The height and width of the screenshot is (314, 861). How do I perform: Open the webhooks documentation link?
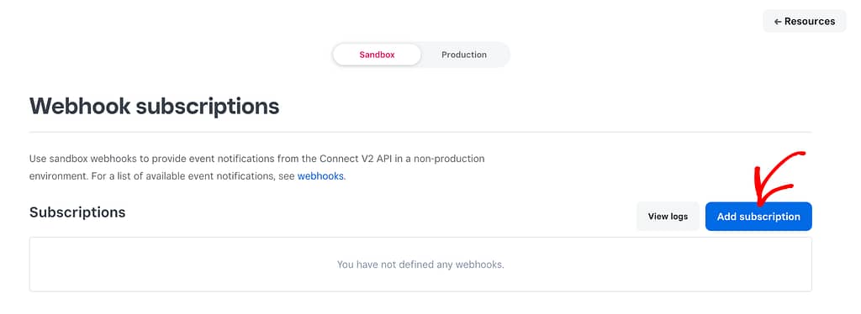coord(320,176)
